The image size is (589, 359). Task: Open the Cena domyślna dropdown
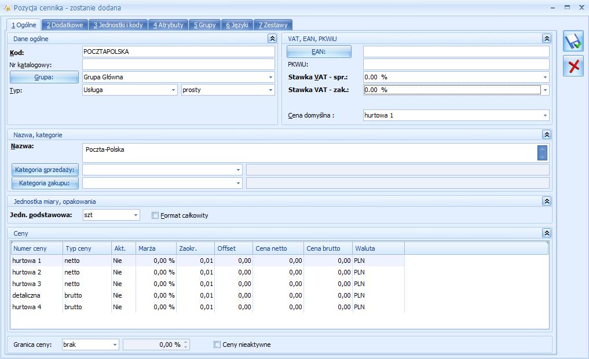545,115
